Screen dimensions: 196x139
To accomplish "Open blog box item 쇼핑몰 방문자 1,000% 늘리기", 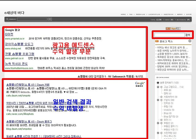I will pos(172,54).
